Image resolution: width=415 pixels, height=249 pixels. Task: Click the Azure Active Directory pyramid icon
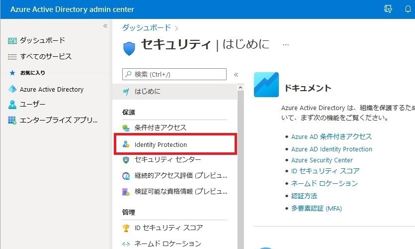[x=12, y=89]
